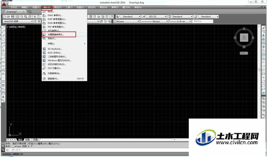Open the 格式(O) menu

pyautogui.click(x=58, y=7)
